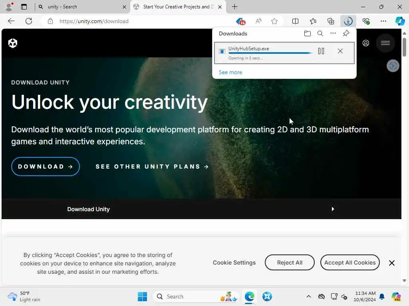
Task: Click the DOWNLOAD button
Action: pos(46,167)
